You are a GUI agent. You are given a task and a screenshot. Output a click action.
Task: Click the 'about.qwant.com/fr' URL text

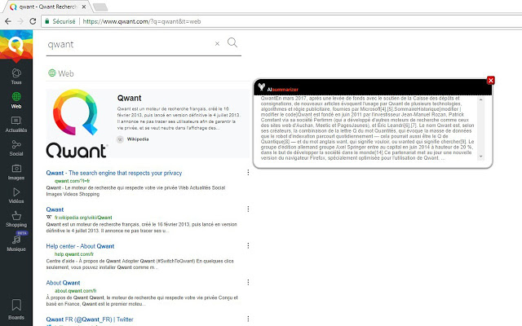(76, 291)
